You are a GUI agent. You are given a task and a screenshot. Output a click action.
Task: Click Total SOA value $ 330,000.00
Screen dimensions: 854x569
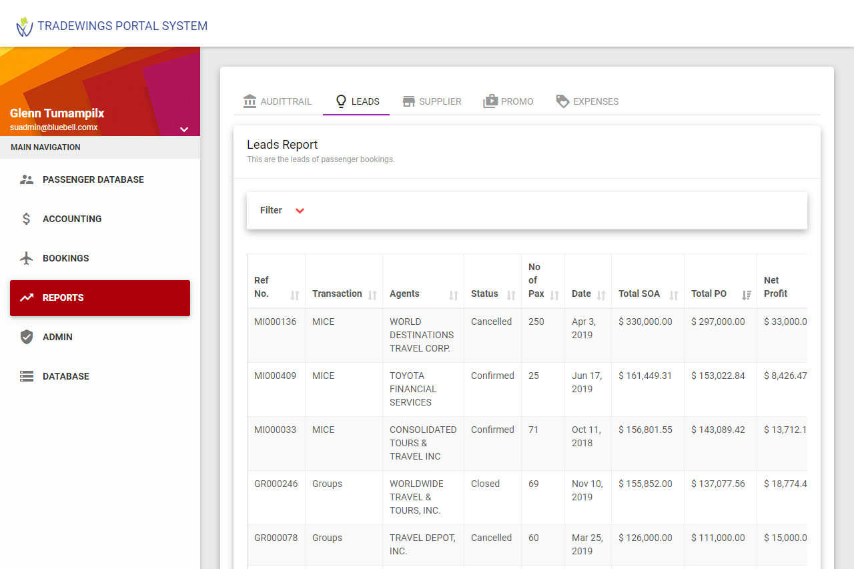point(645,322)
